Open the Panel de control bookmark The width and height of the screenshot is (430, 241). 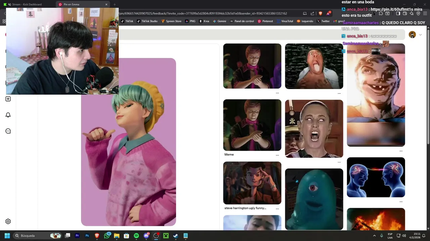point(242,21)
